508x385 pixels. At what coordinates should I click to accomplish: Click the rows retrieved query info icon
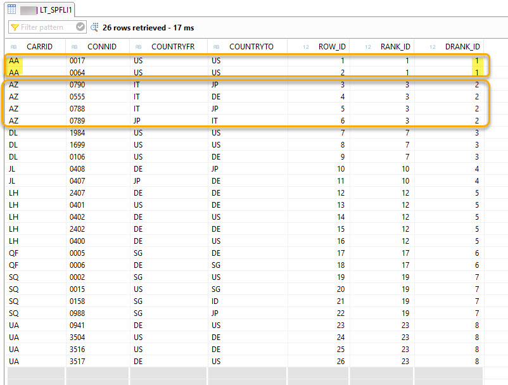pyautogui.click(x=95, y=27)
